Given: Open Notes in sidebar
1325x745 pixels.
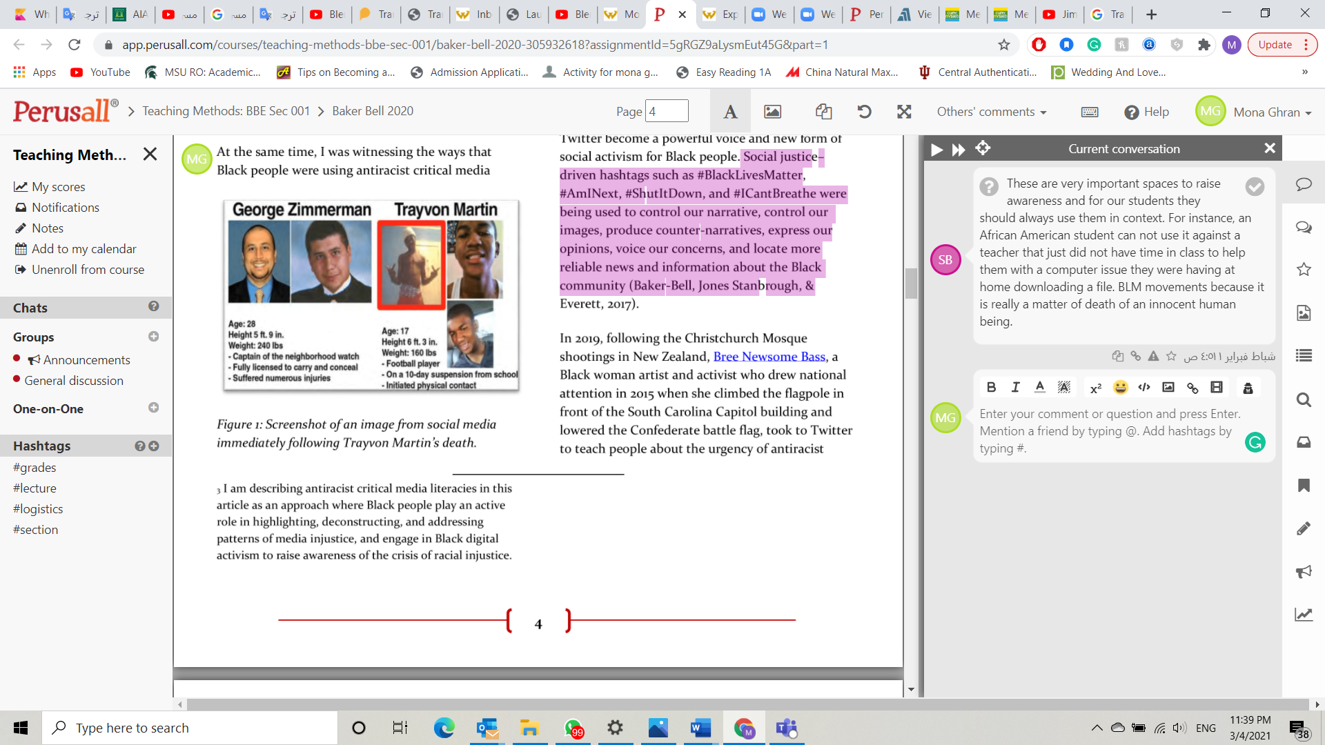Looking at the screenshot, I should pyautogui.click(x=39, y=228).
